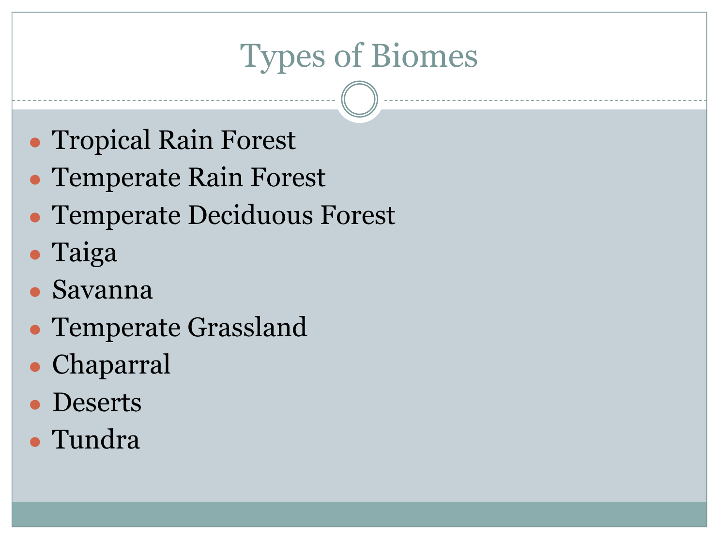719x539 pixels.
Task: Click the orange bullet beside Savanna
Action: coord(35,292)
